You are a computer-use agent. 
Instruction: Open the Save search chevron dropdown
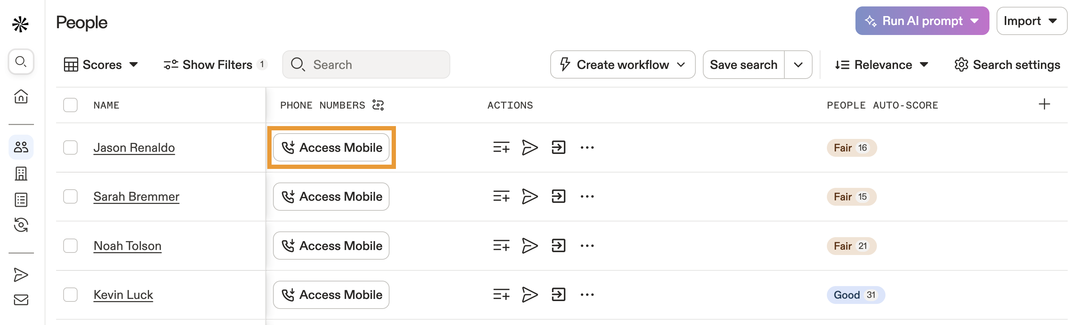(798, 65)
